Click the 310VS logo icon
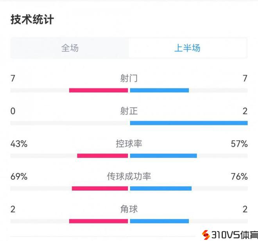The image size is (258, 241). (205, 235)
